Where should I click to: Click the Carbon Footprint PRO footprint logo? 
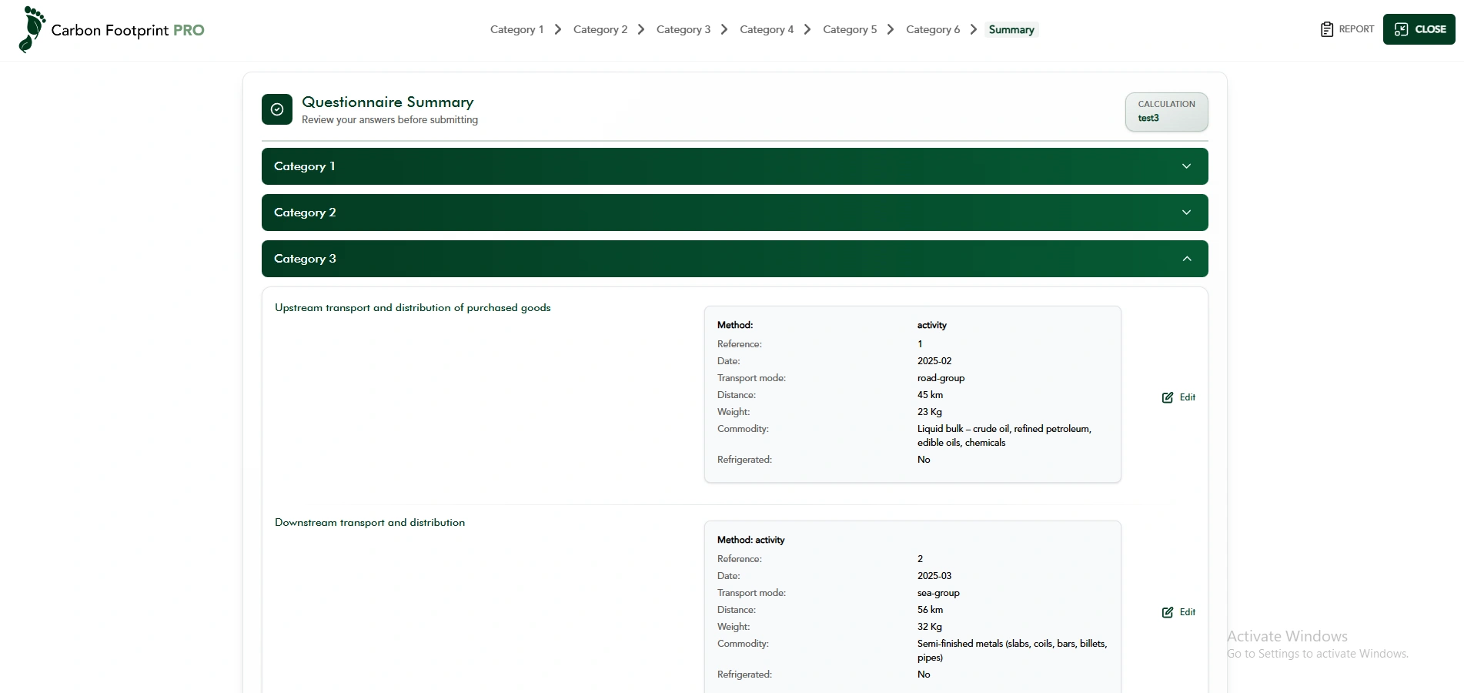[32, 29]
